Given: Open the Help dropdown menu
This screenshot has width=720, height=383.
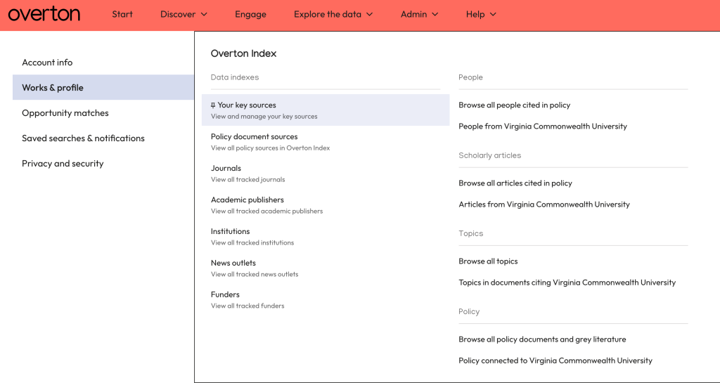Looking at the screenshot, I should 481,14.
